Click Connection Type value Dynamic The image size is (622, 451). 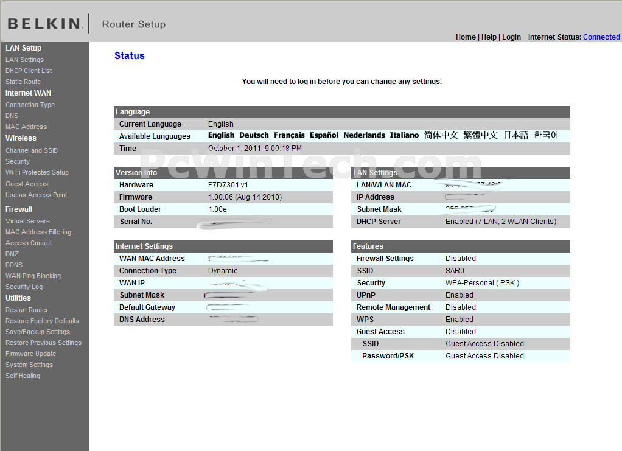pyautogui.click(x=223, y=271)
